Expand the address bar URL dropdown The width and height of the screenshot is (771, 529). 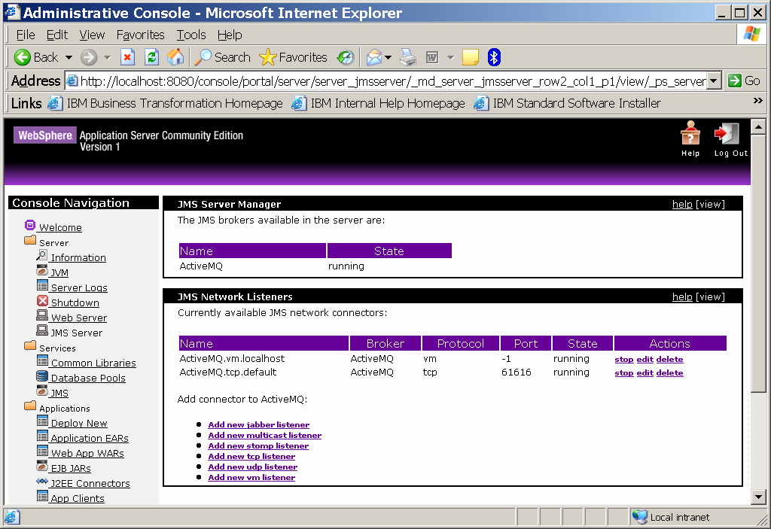tap(715, 81)
